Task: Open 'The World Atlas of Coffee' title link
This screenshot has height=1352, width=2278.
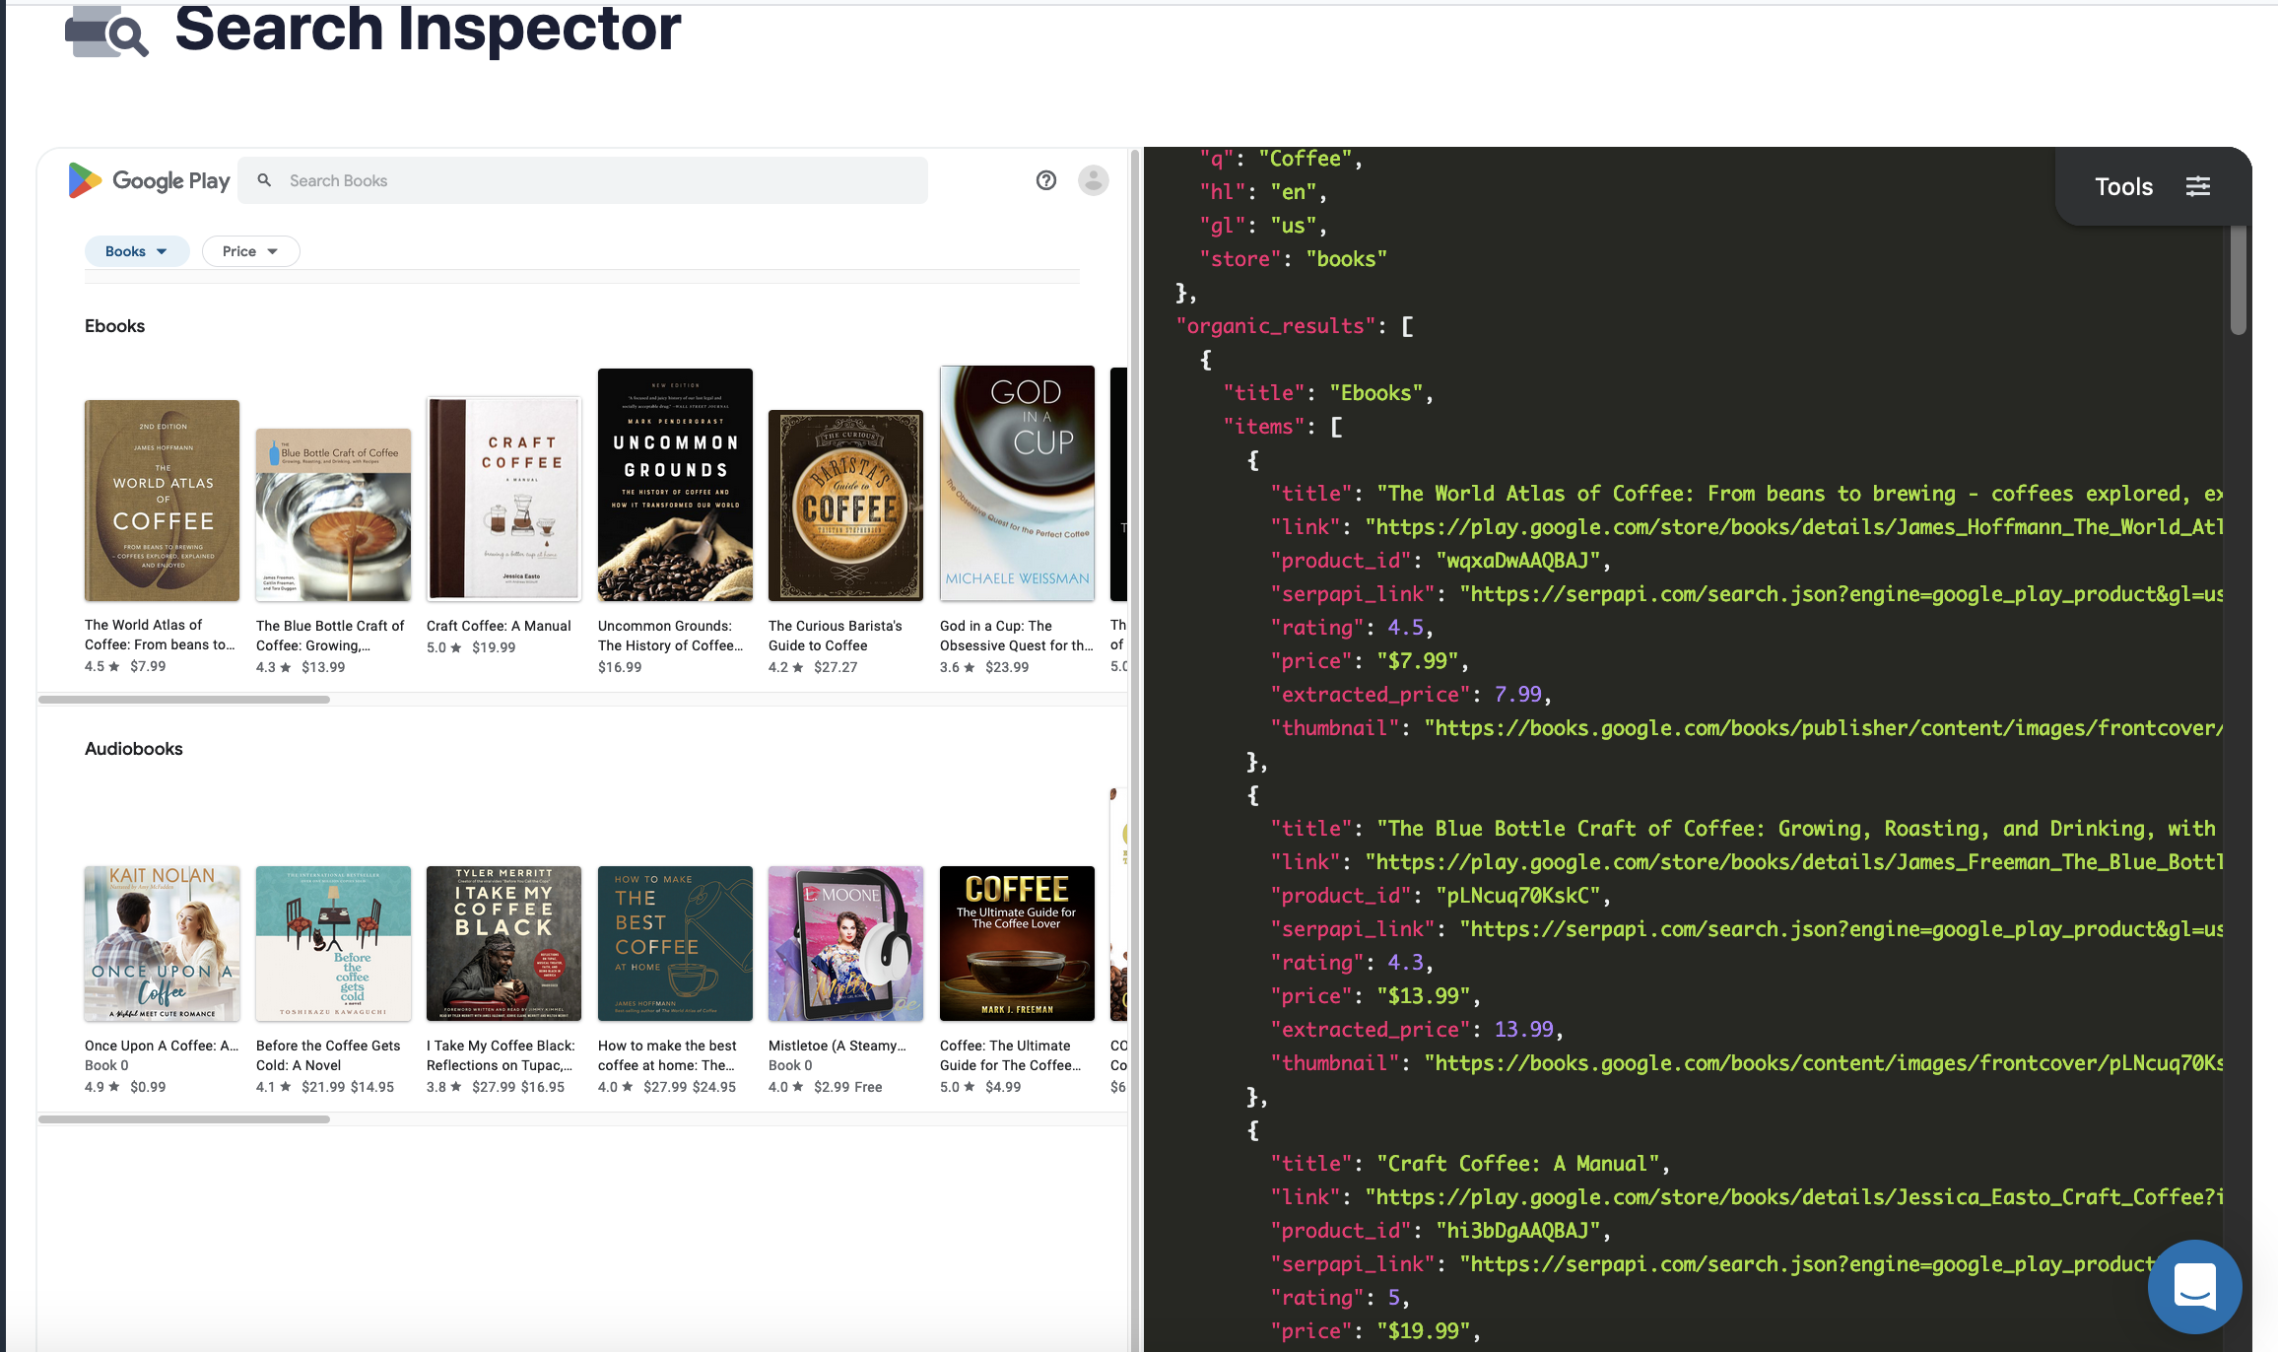Action: (x=160, y=635)
